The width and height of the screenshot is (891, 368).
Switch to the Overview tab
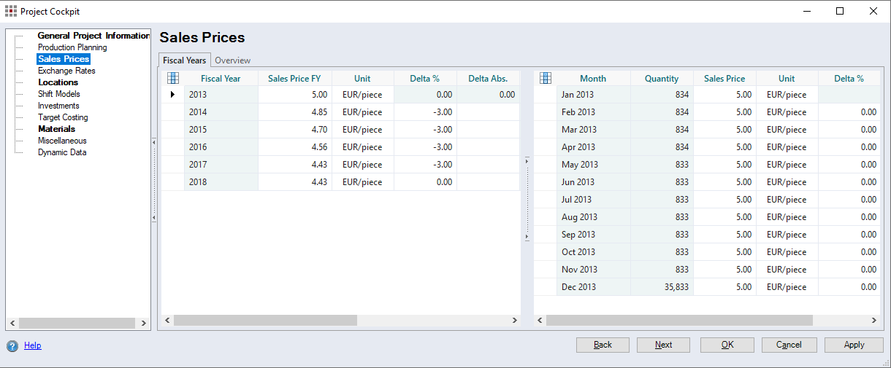pos(232,60)
